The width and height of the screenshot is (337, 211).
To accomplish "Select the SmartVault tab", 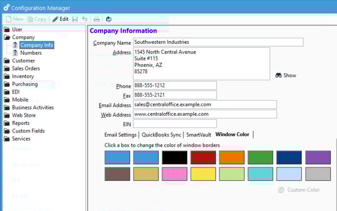I will coord(198,134).
